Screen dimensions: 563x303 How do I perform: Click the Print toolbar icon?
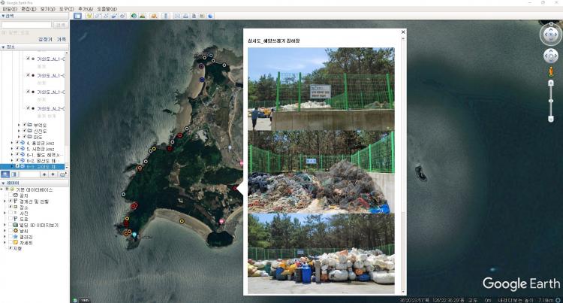pos(185,16)
